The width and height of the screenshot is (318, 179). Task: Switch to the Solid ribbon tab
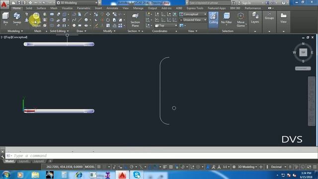[x=29, y=8]
